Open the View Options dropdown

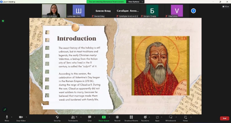tap(136, 2)
